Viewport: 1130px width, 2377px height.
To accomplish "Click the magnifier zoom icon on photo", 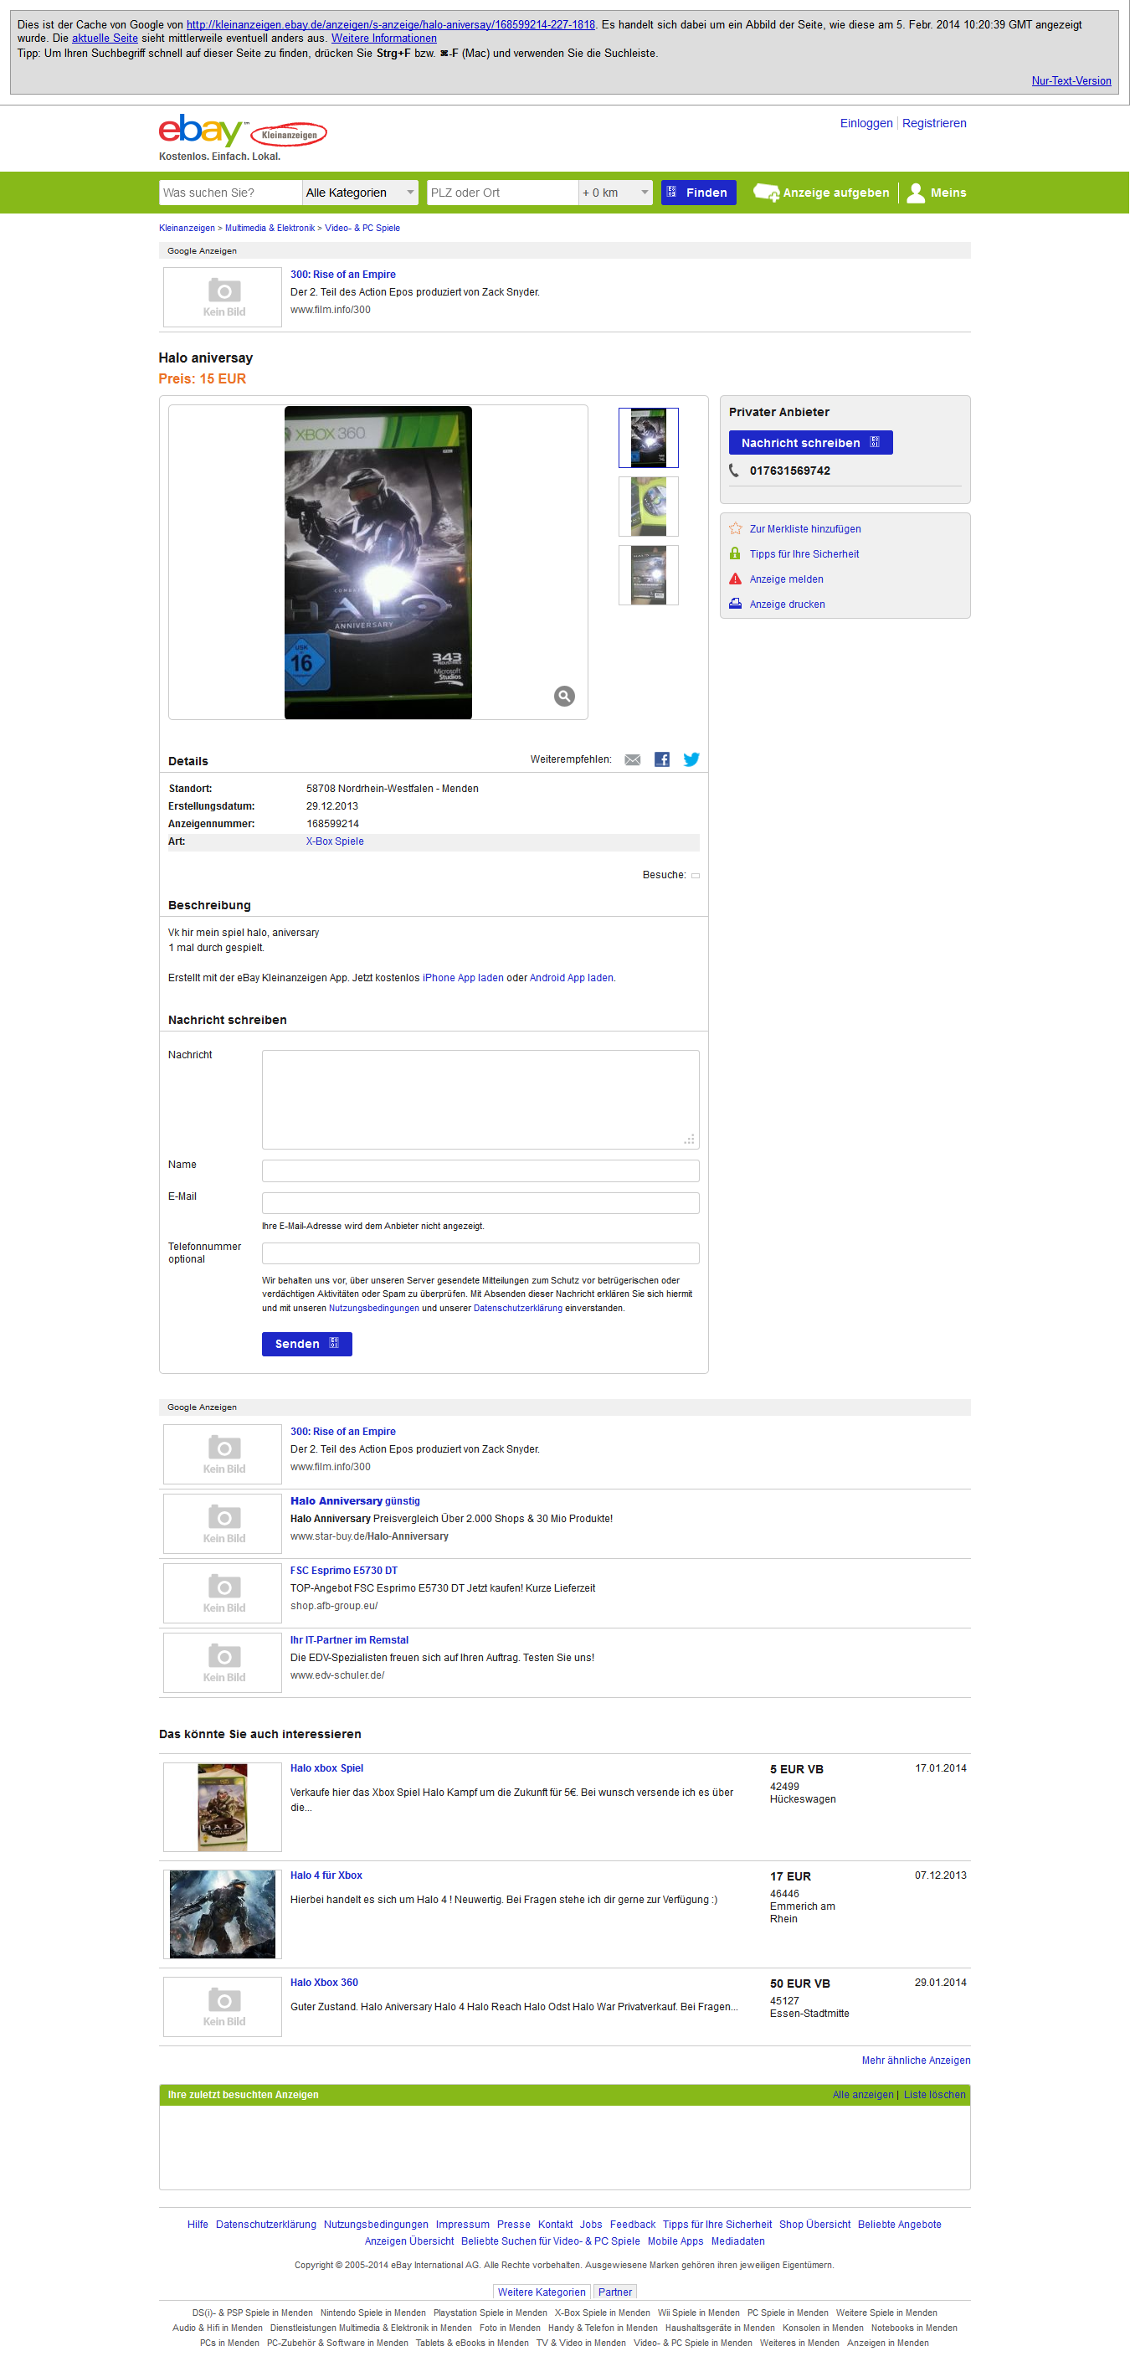I will [x=563, y=696].
